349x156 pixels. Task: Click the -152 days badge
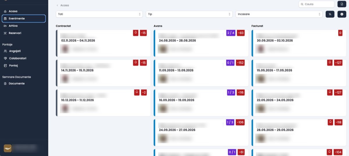pyautogui.click(x=240, y=63)
